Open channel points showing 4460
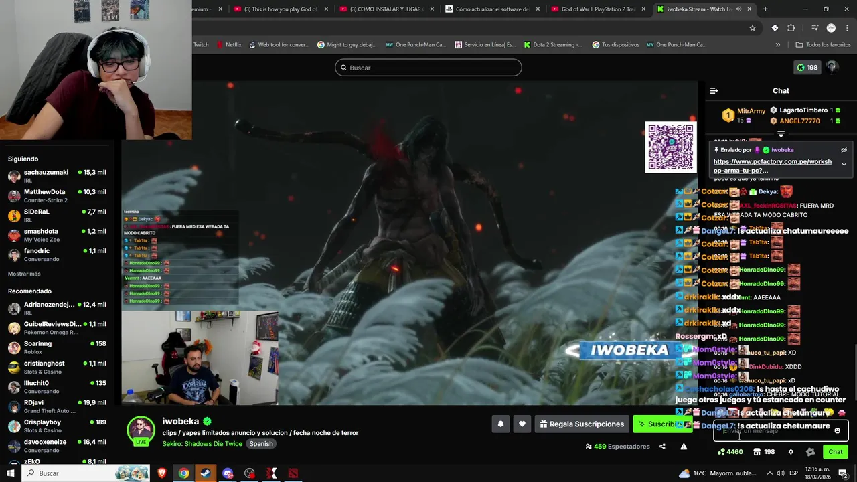This screenshot has width=857, height=482. click(x=730, y=452)
